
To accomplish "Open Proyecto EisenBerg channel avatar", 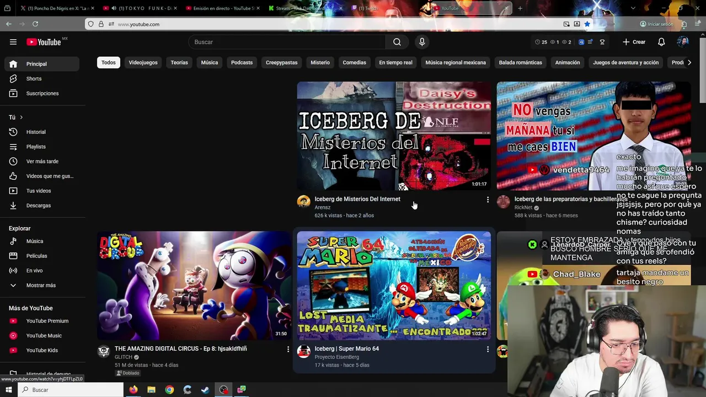I will point(304,351).
